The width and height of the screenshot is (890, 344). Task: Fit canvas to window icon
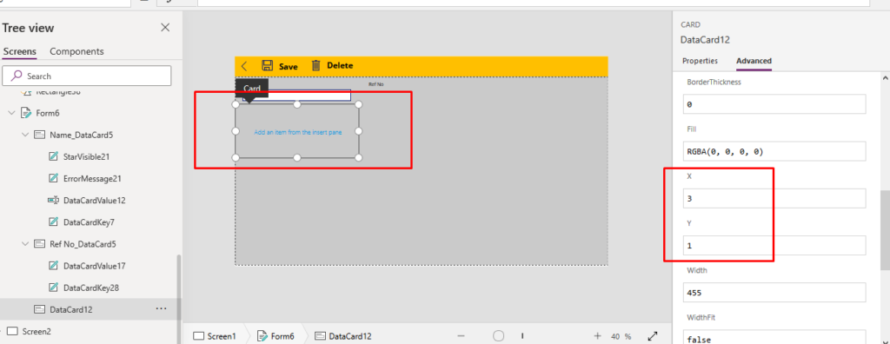(653, 336)
